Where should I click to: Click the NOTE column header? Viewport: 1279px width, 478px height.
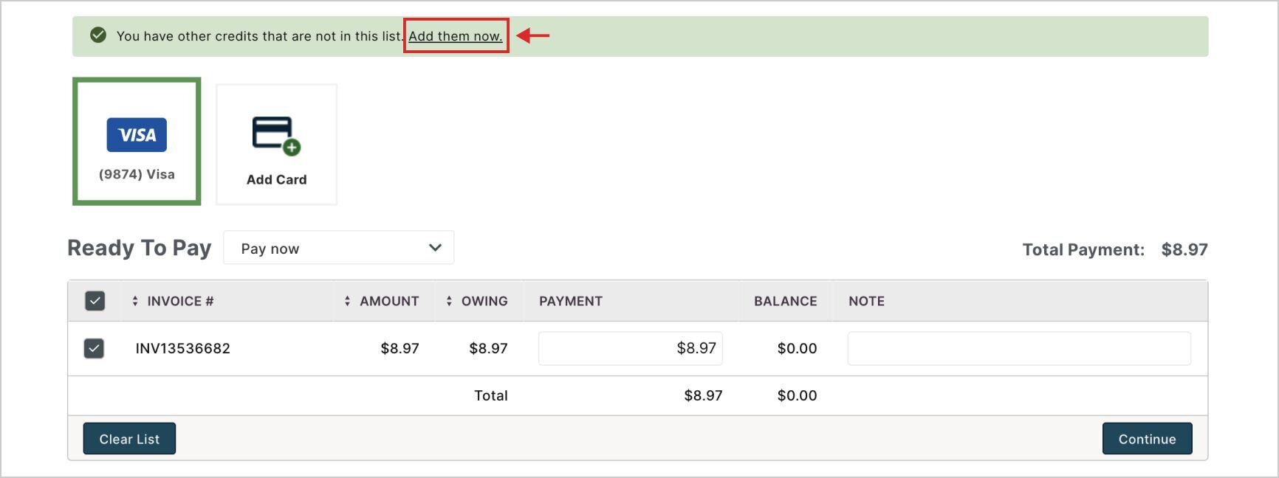(x=866, y=301)
